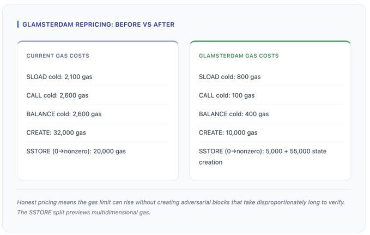Click the BALANCE cold: 2,600 gas row
The image size is (370, 235).
point(64,114)
